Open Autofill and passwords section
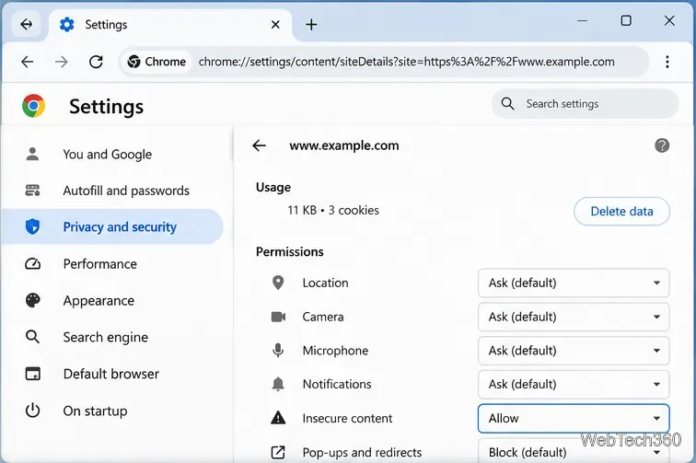696x463 pixels. (x=112, y=191)
